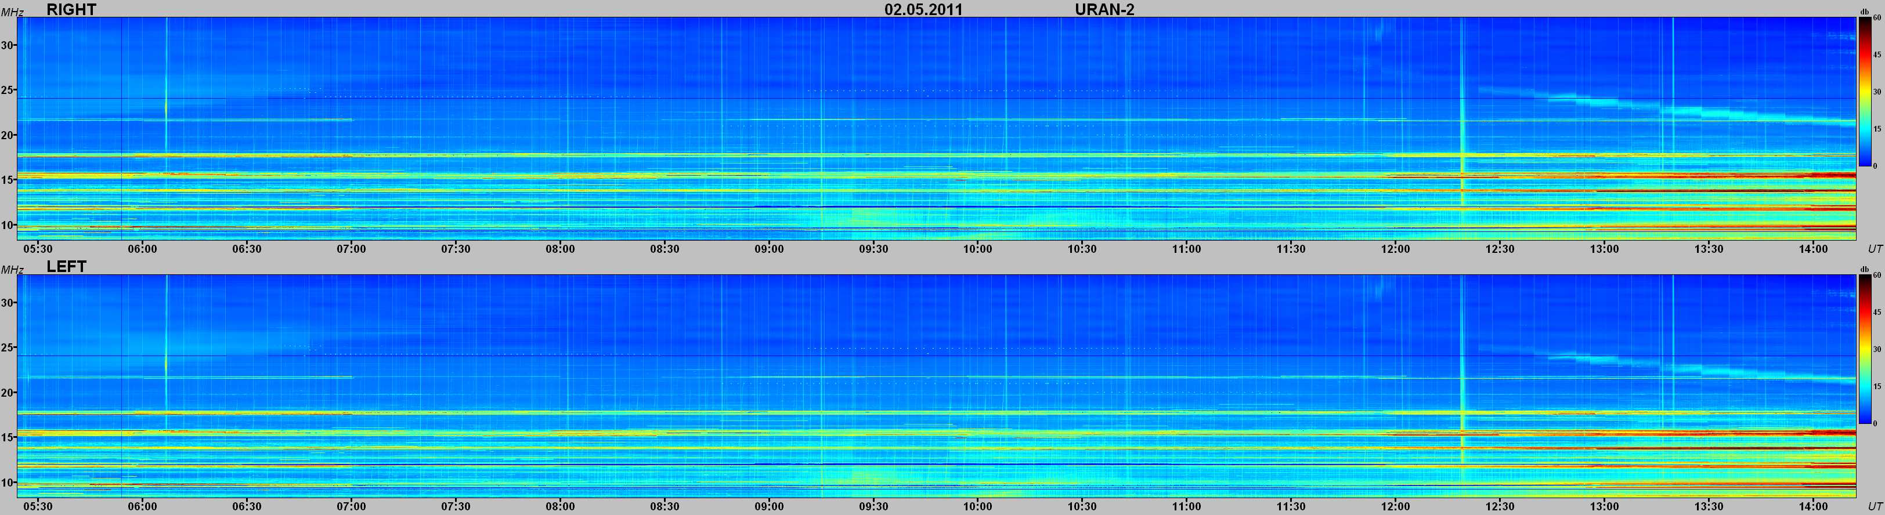This screenshot has width=1885, height=515.
Task: Select 07:00 tick under the LEFT panel
Action: pos(351,506)
